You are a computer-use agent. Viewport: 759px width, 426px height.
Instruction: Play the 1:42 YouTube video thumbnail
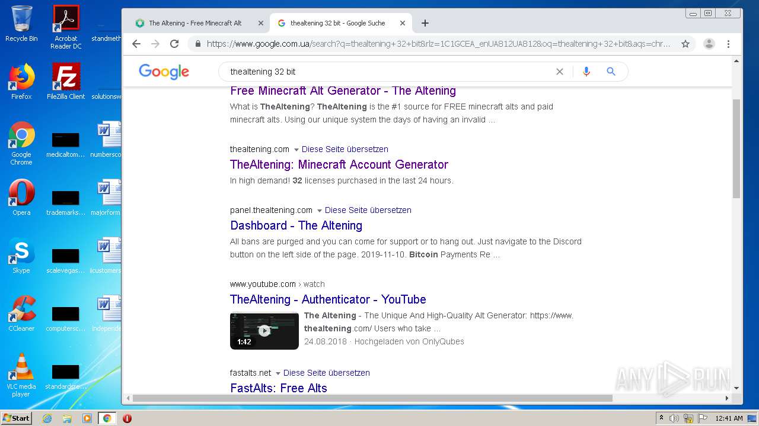[x=264, y=331]
